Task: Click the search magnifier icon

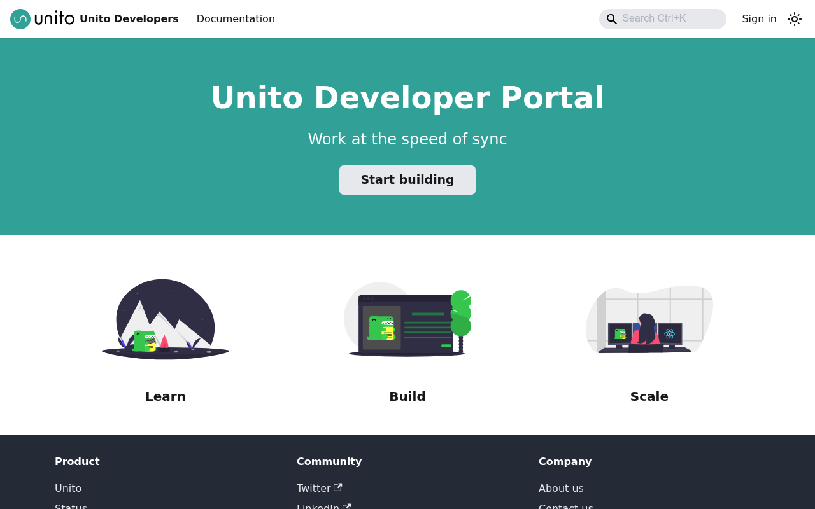Action: tap(611, 19)
